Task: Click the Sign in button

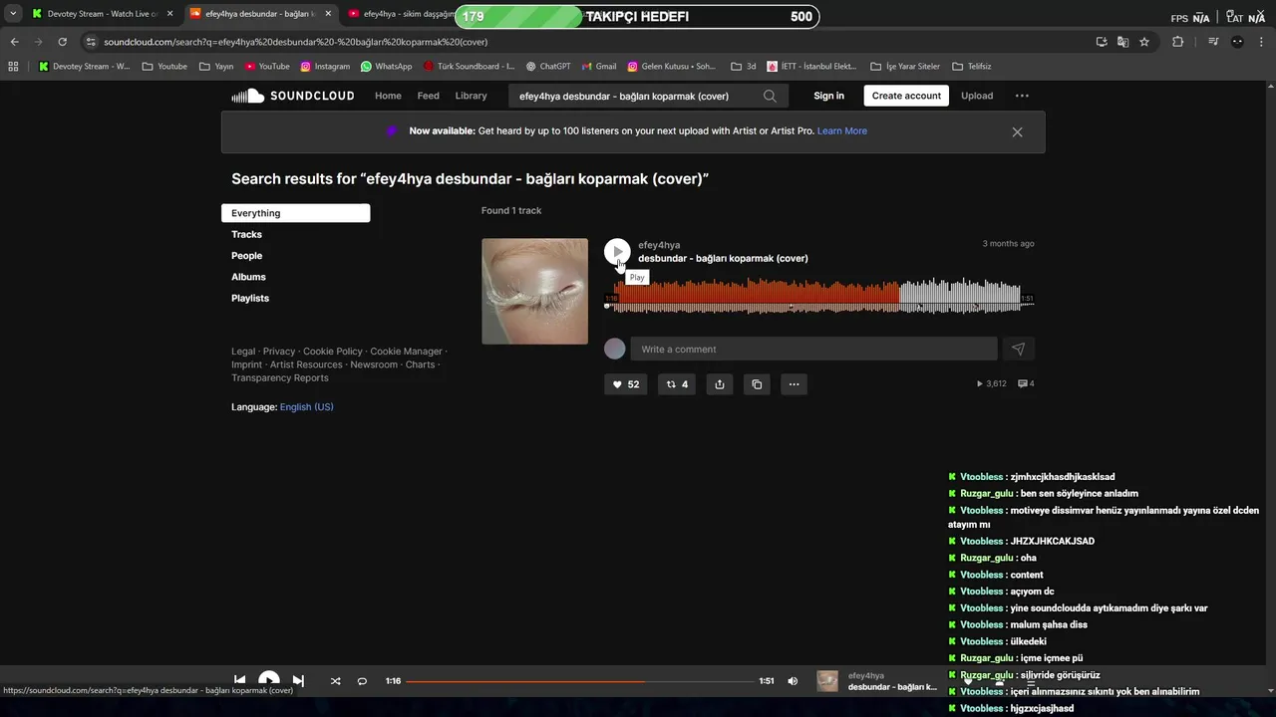Action: click(828, 96)
